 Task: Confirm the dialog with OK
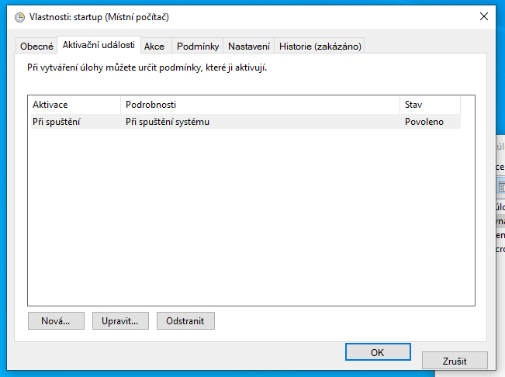coord(377,352)
